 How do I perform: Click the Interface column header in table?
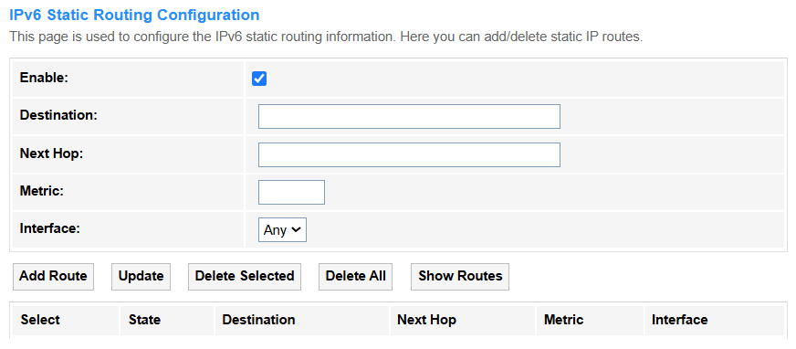(x=680, y=320)
